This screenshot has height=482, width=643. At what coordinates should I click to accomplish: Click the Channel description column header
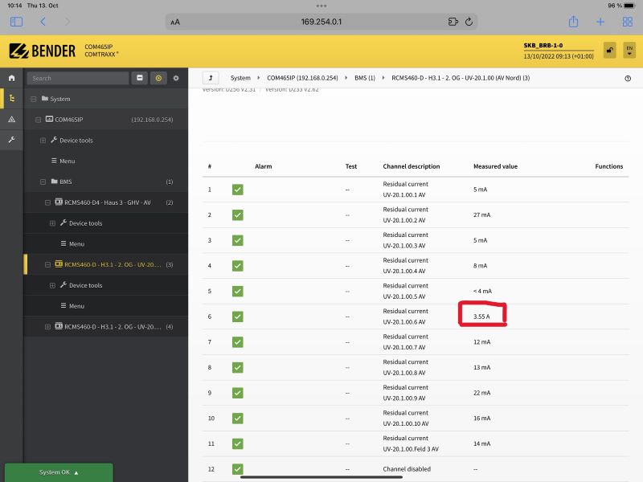tap(412, 166)
